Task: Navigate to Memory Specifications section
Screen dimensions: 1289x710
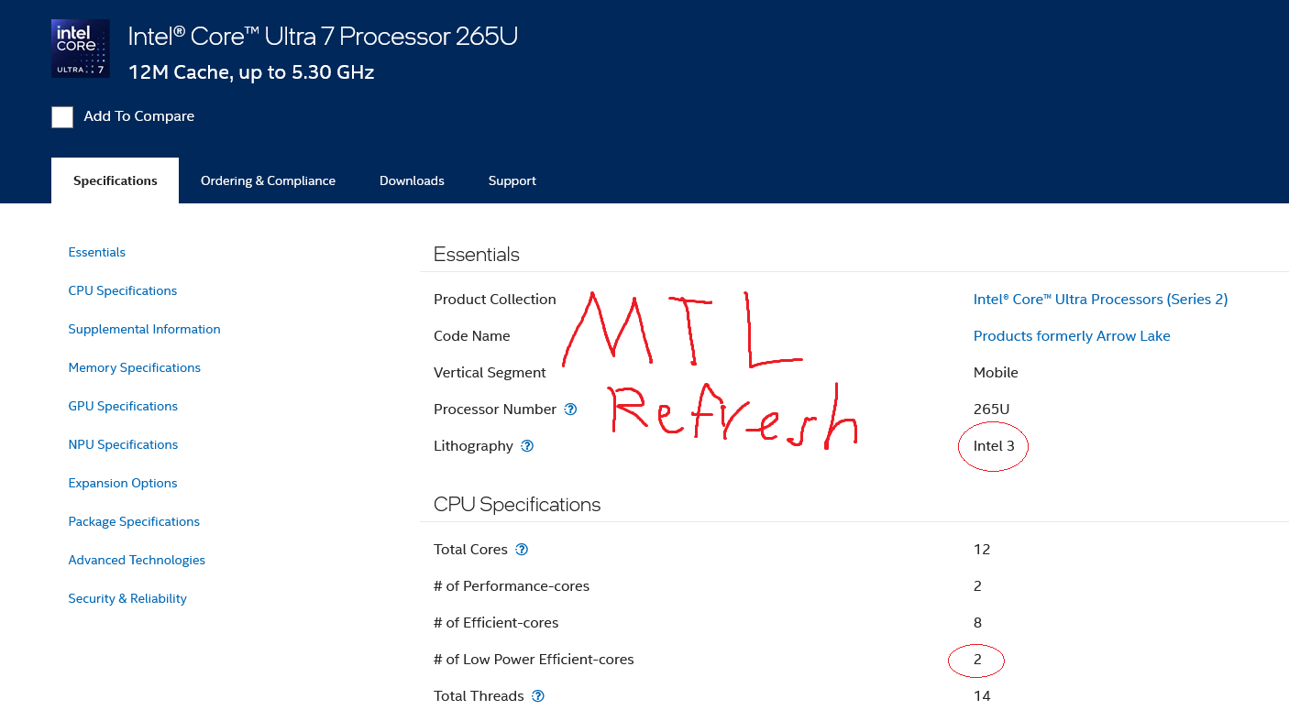Action: 134,367
